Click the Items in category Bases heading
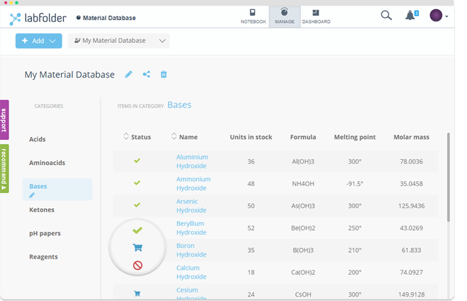 click(x=154, y=105)
